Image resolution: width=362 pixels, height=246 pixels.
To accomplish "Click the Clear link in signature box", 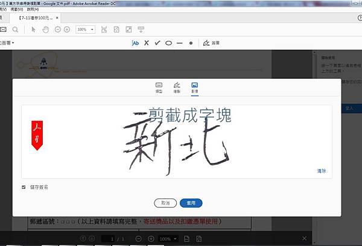I will (x=322, y=171).
